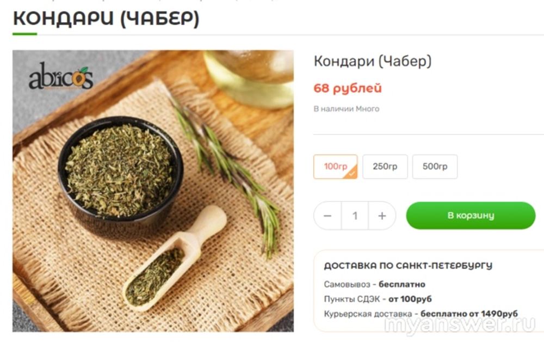Select the 100гр weight option
The width and height of the screenshot is (544, 342).
336,167
